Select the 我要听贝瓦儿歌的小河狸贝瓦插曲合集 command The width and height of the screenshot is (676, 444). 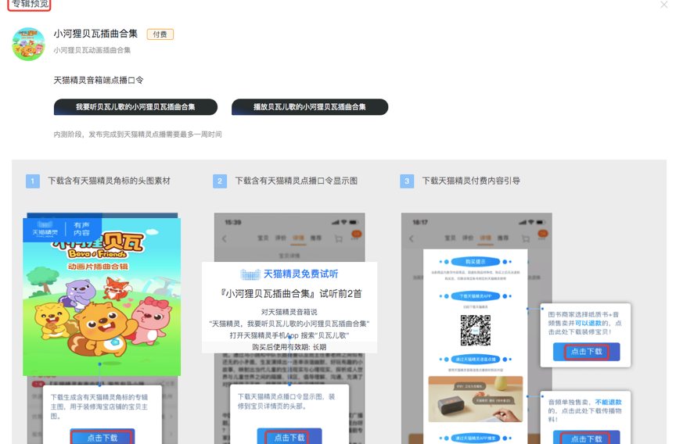point(135,107)
